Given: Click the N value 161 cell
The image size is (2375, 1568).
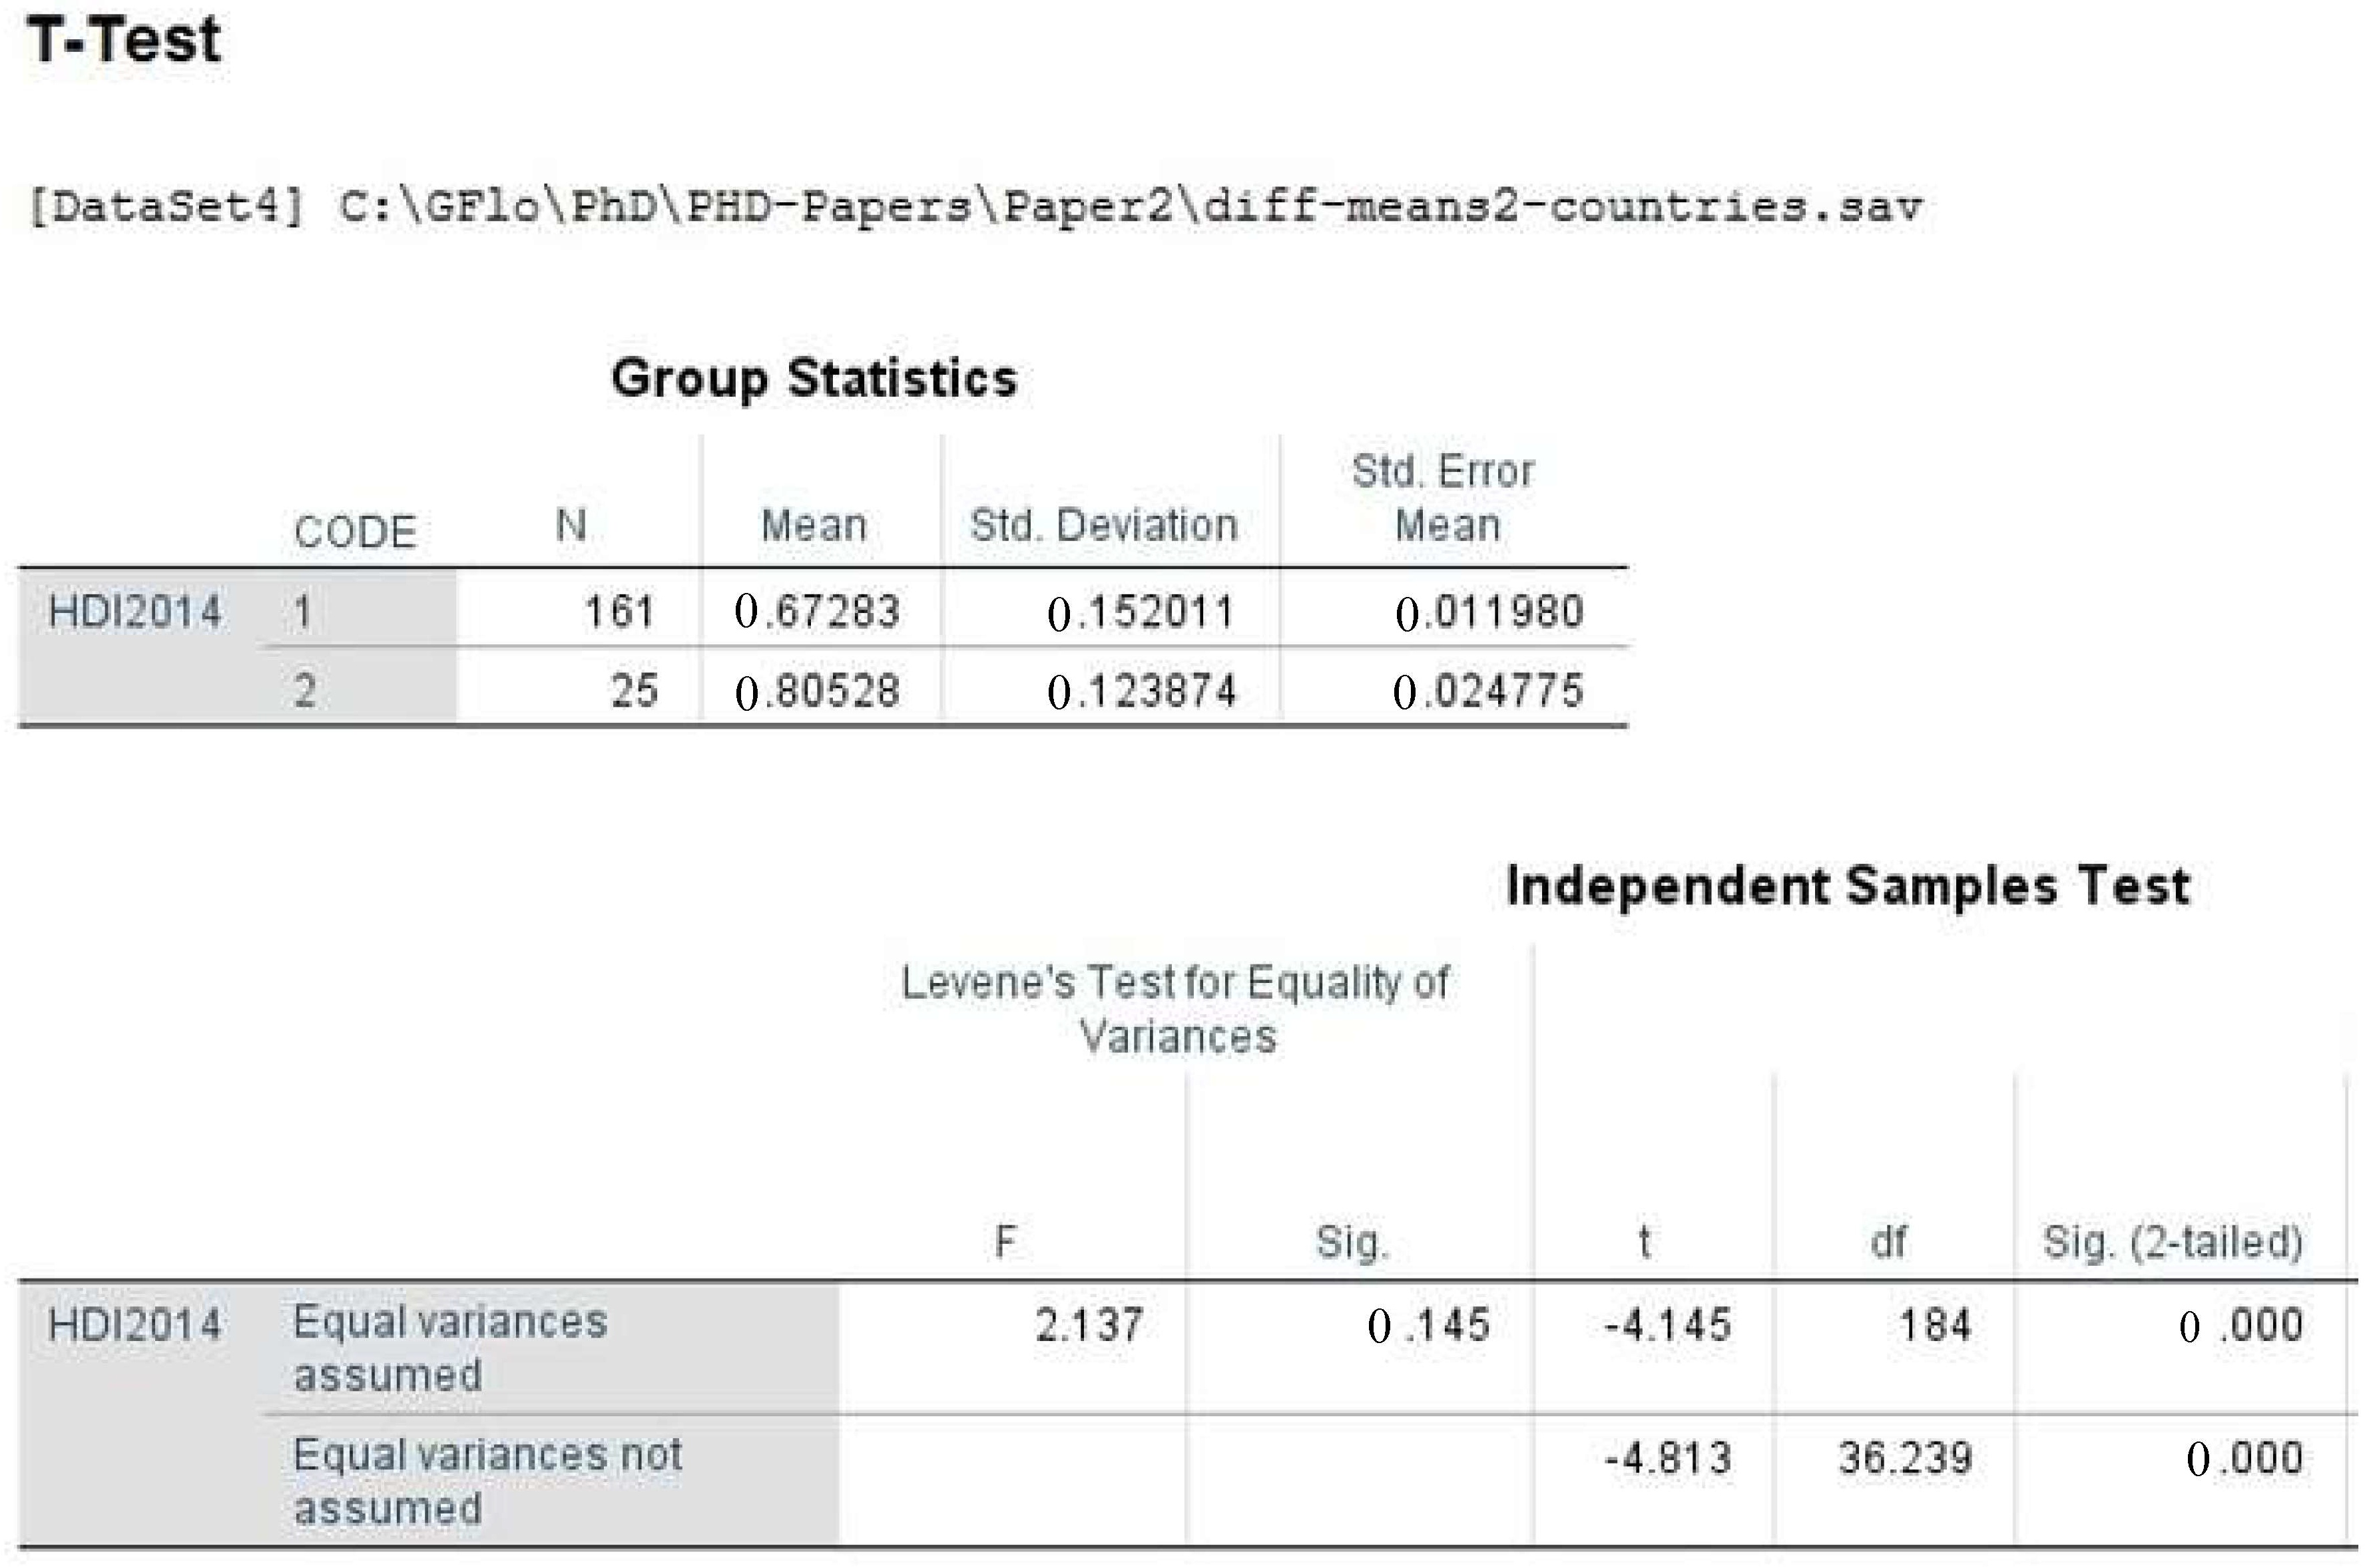Looking at the screenshot, I should point(619,611).
